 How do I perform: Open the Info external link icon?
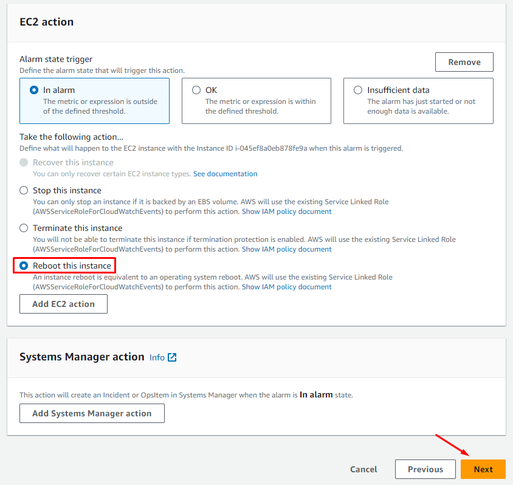pyautogui.click(x=172, y=357)
